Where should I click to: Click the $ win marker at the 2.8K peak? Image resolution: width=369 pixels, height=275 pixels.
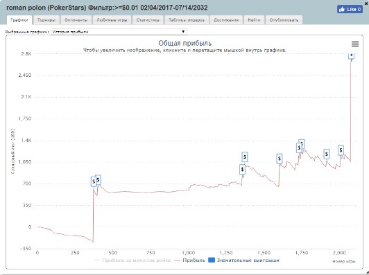tap(351, 55)
